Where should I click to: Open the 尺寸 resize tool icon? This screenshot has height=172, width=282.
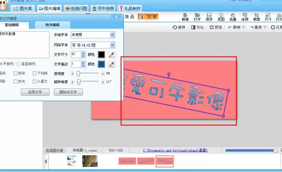click(x=268, y=17)
